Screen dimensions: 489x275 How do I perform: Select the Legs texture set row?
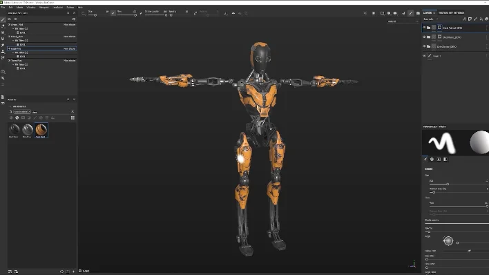pos(42,48)
